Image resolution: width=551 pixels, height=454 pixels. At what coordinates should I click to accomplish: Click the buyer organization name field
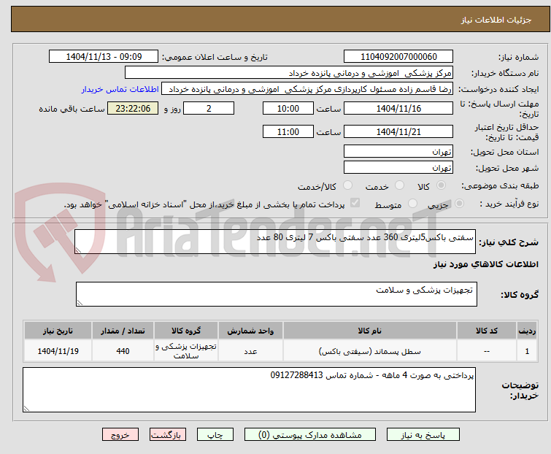click(289, 73)
